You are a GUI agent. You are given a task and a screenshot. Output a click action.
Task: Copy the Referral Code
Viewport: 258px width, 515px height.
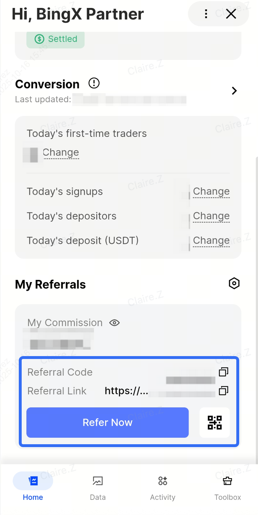(x=224, y=372)
